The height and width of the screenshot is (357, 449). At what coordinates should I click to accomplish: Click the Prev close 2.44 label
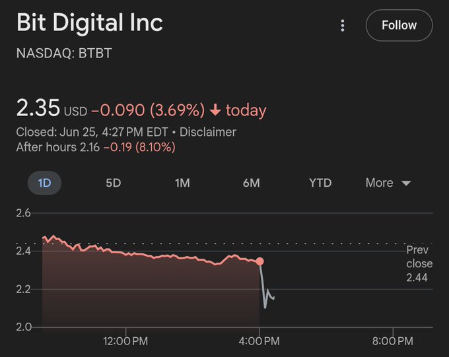tap(419, 264)
